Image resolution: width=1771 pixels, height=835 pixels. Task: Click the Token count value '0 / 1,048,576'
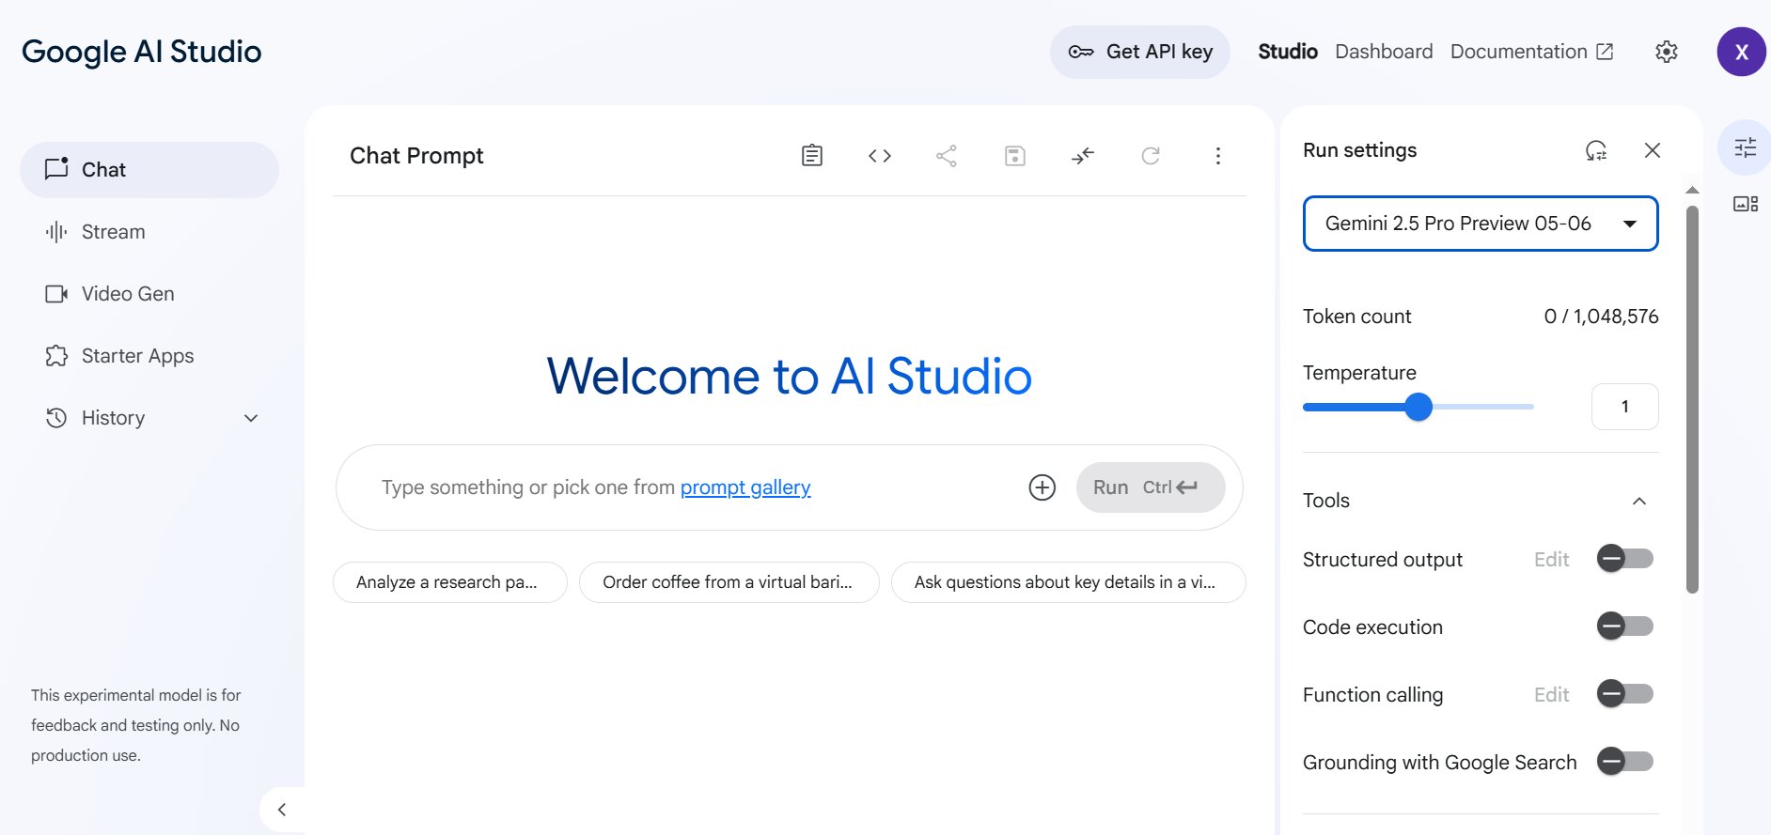point(1602,317)
